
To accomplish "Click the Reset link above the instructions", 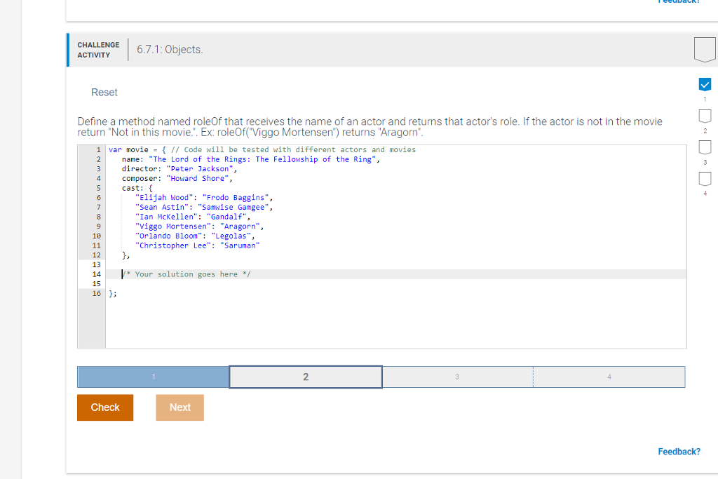I will [x=104, y=92].
